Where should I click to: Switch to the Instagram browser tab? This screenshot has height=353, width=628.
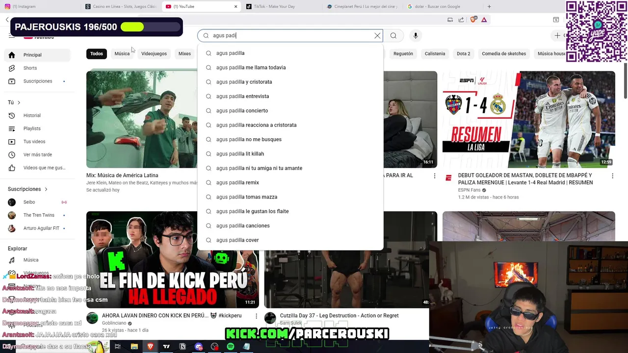coord(40,6)
